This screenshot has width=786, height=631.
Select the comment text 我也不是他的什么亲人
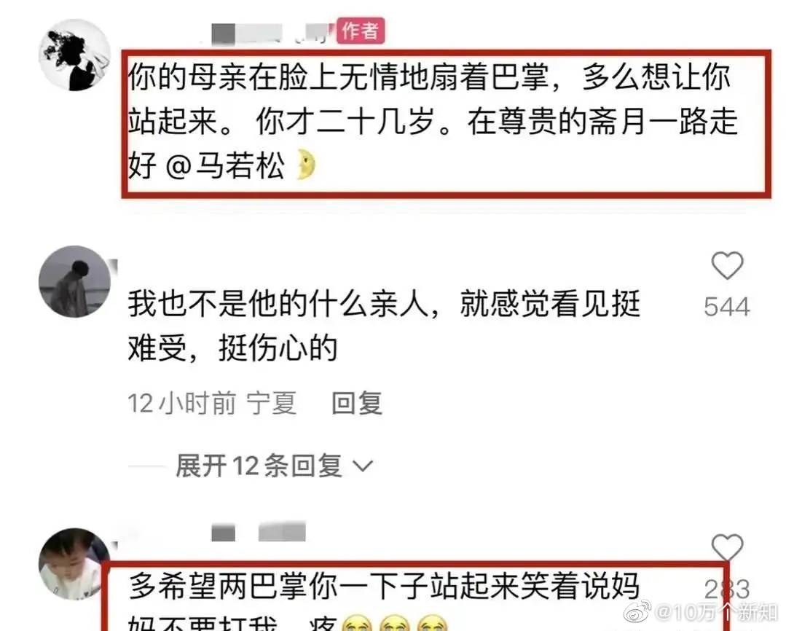click(x=278, y=303)
